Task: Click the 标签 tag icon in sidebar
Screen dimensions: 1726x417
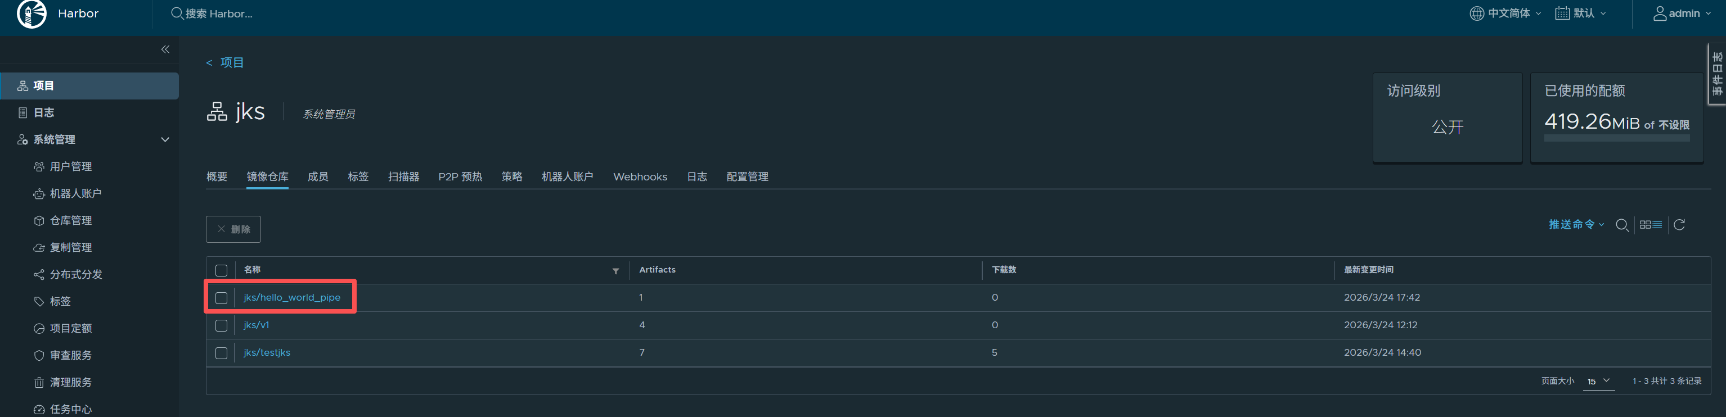Action: coord(39,301)
